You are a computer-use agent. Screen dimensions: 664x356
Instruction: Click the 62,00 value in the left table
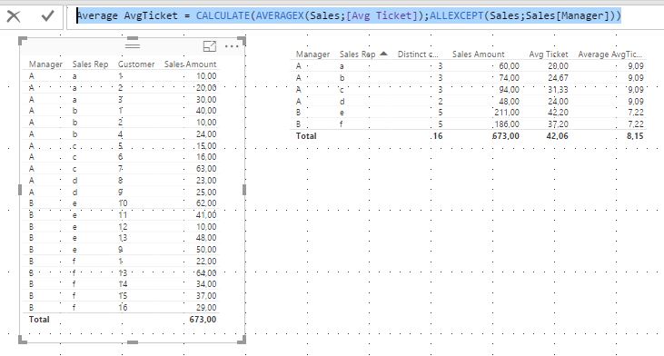tap(206, 203)
